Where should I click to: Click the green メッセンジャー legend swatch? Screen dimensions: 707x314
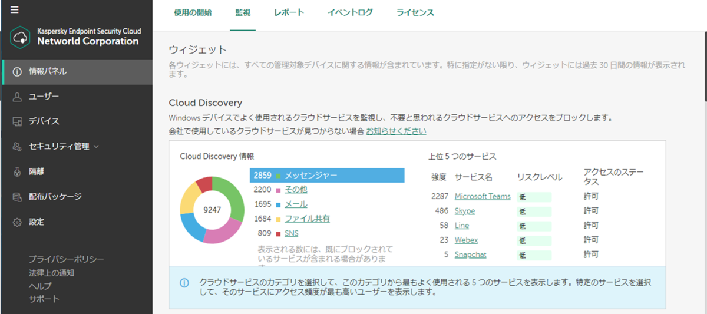pos(278,176)
